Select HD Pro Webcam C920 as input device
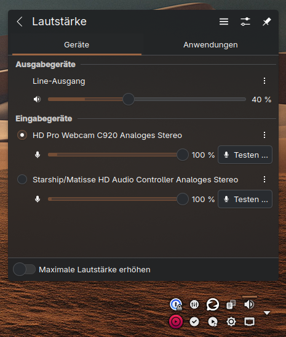Viewport: 286px width, 337px height. tap(22, 135)
